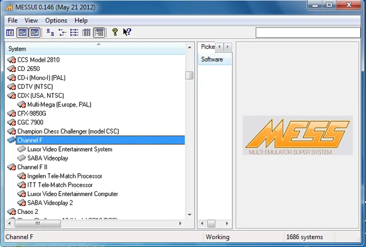Select CD-i (Mono-I) (PAL) entry
Viewport: 366px width, 247px height.
coord(41,77)
